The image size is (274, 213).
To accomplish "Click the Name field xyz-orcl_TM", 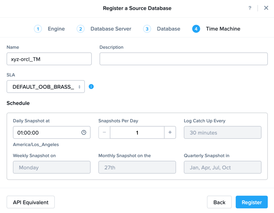I will point(49,59).
